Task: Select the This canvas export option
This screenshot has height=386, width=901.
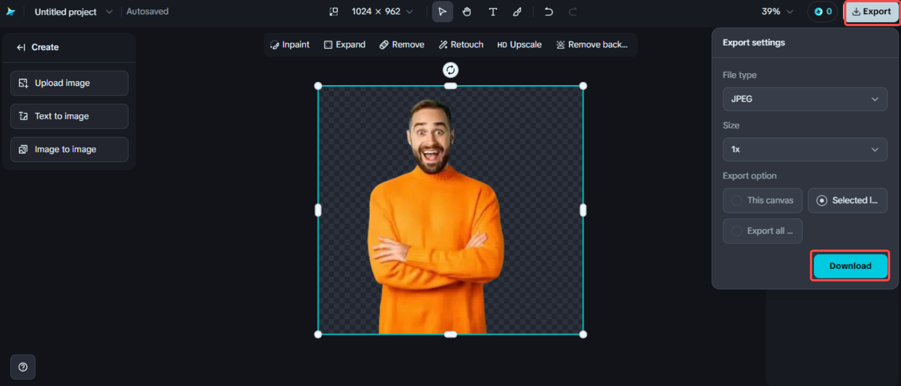Action: pyautogui.click(x=763, y=200)
